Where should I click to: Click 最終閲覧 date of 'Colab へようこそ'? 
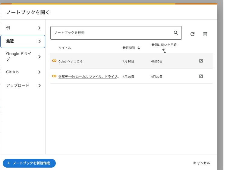tap(128, 62)
